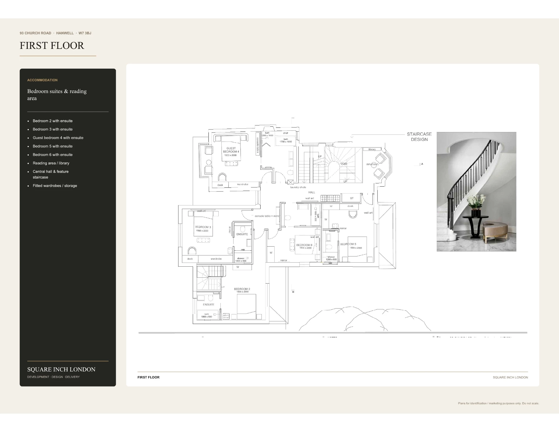Click footer 'SQUARE INCH LONDON' at right
Viewport: 559px width, 432px height.
coord(510,377)
